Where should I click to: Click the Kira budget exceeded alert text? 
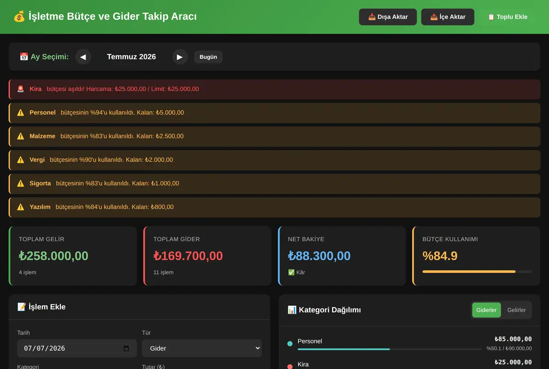point(123,89)
